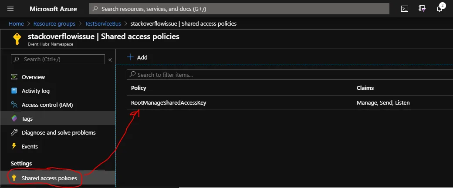Image resolution: width=453 pixels, height=188 pixels.
Task: Click the Tags icon in sidebar
Action: pyautogui.click(x=14, y=119)
